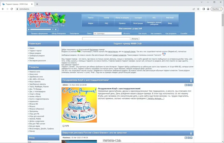The image size is (224, 143).
Task: Open 'Новинки кино' section
Action: 34,72
